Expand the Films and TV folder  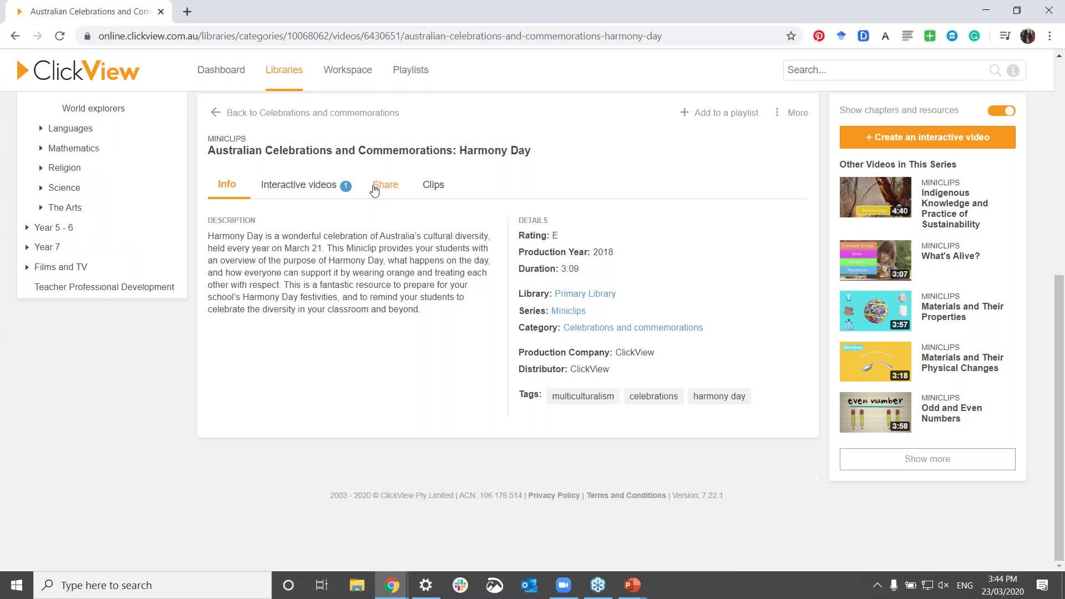coord(27,267)
